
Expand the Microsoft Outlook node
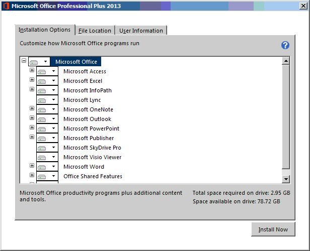pyautogui.click(x=32, y=117)
